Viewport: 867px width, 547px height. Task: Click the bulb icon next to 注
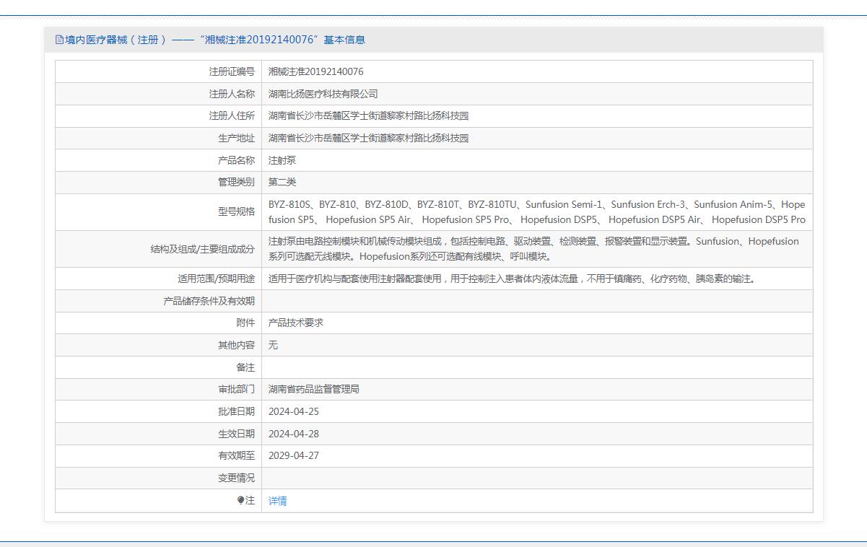240,500
